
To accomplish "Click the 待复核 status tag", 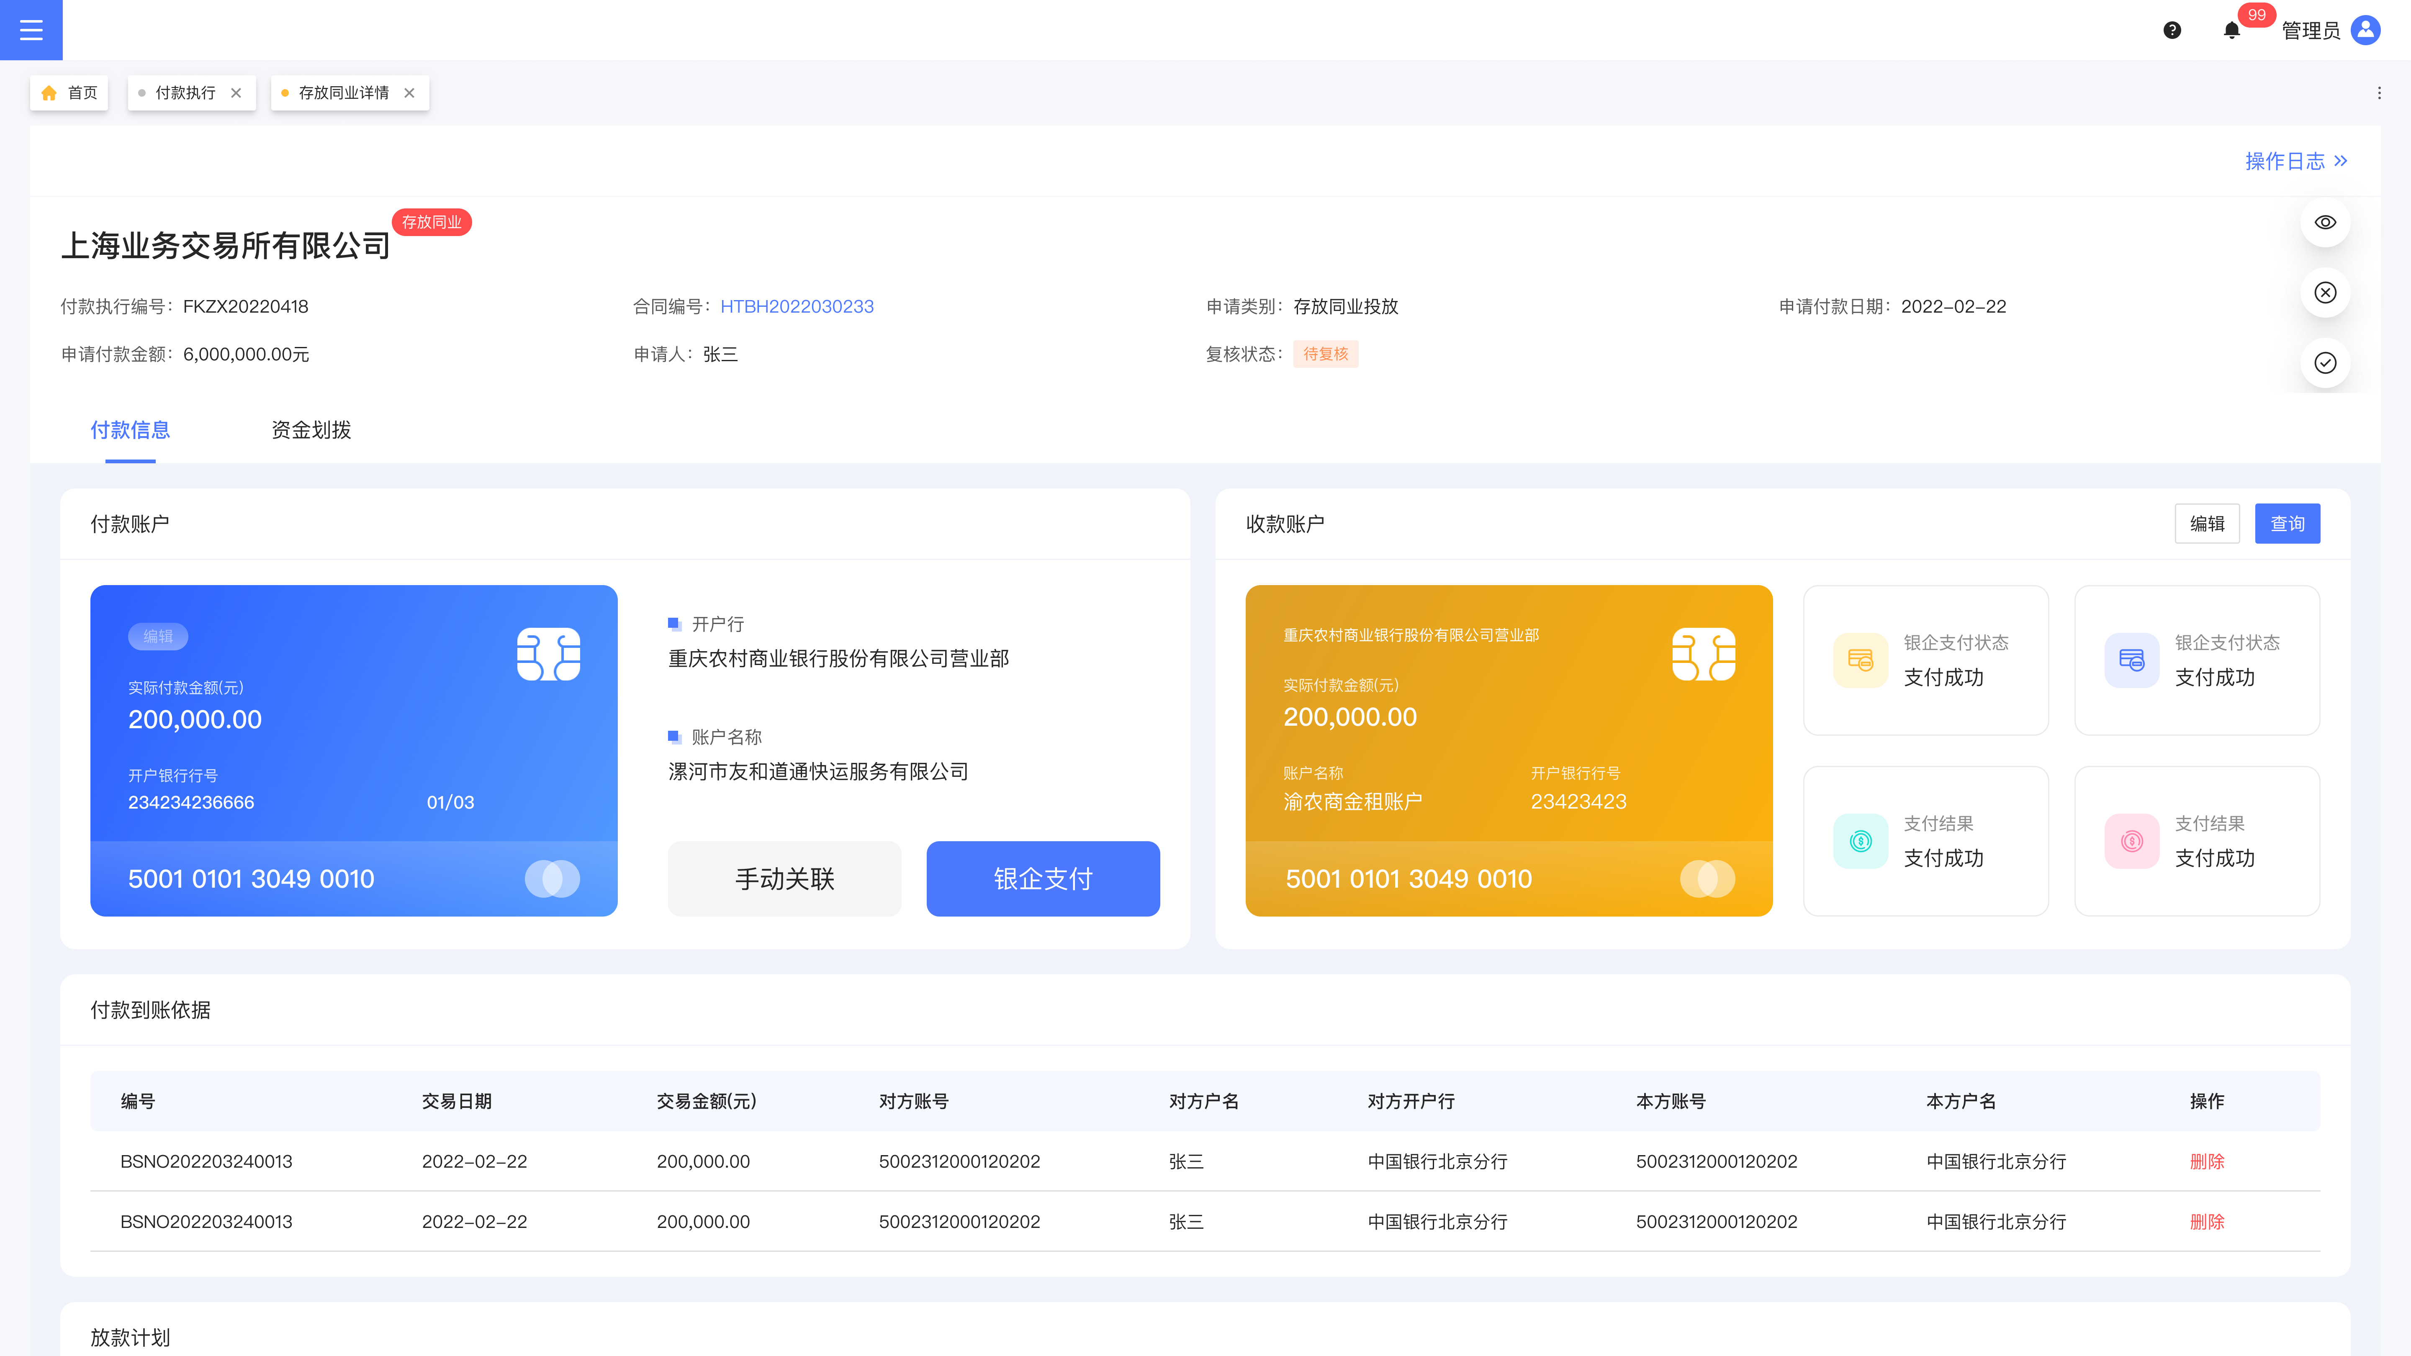I will click(x=1325, y=354).
